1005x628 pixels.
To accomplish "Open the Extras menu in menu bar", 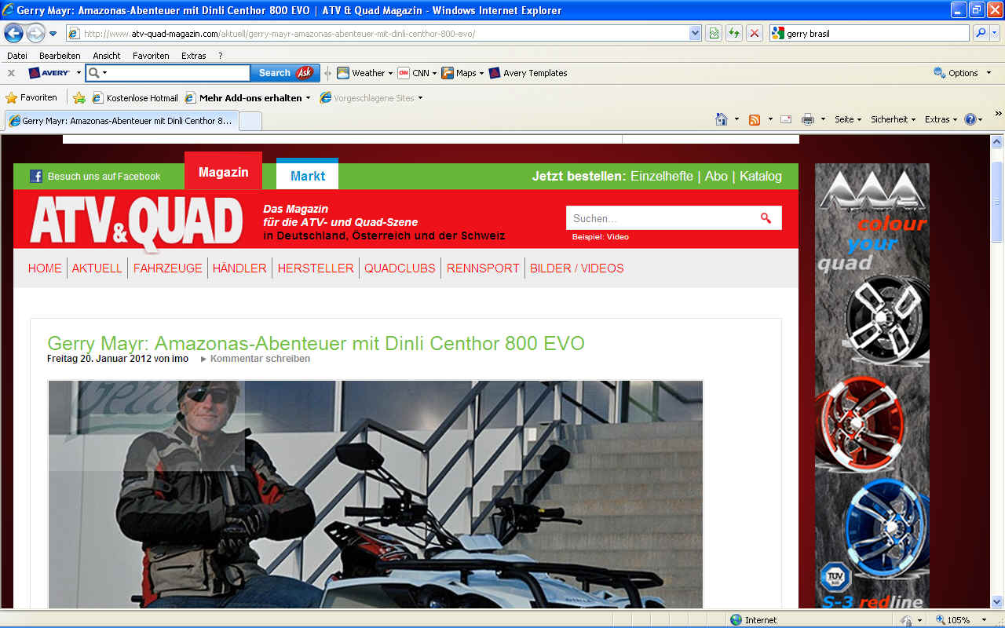I will pyautogui.click(x=193, y=56).
